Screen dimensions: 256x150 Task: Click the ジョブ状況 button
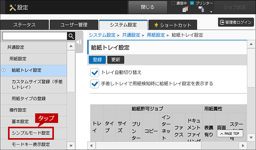click(235, 7)
